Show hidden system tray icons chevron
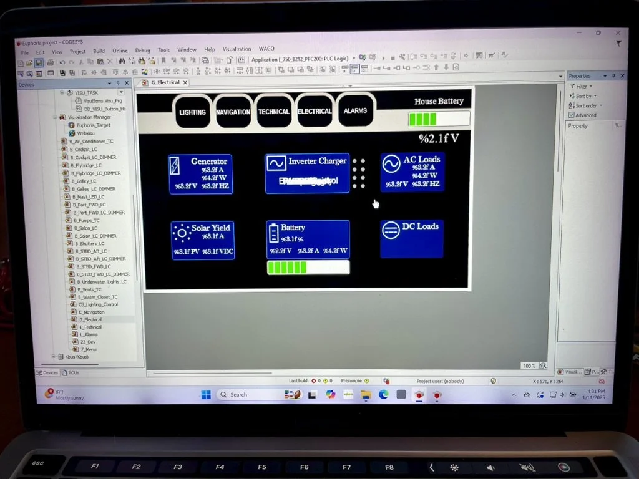 (x=514, y=395)
